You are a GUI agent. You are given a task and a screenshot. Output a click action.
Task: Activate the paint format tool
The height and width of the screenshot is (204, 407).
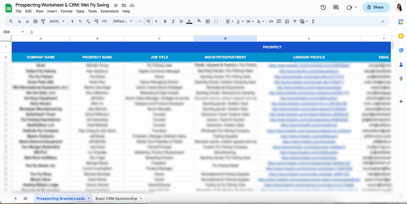tap(43, 22)
